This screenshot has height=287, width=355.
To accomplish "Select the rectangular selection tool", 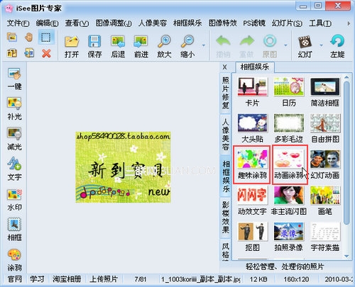I will point(46,38).
